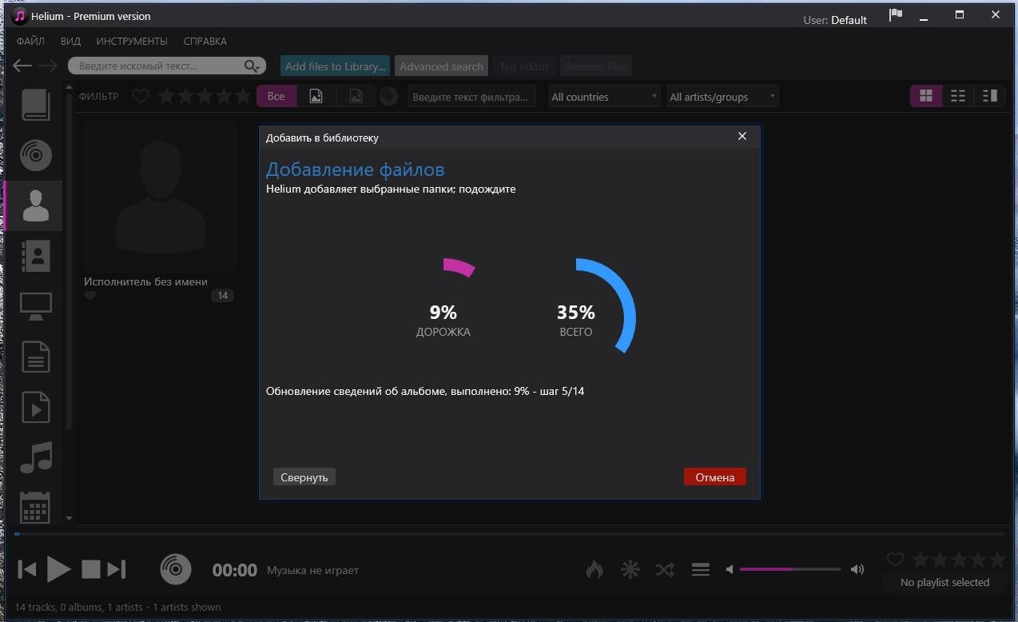Image resolution: width=1018 pixels, height=622 pixels.
Task: Open the calendar icon in sidebar
Action: [36, 507]
